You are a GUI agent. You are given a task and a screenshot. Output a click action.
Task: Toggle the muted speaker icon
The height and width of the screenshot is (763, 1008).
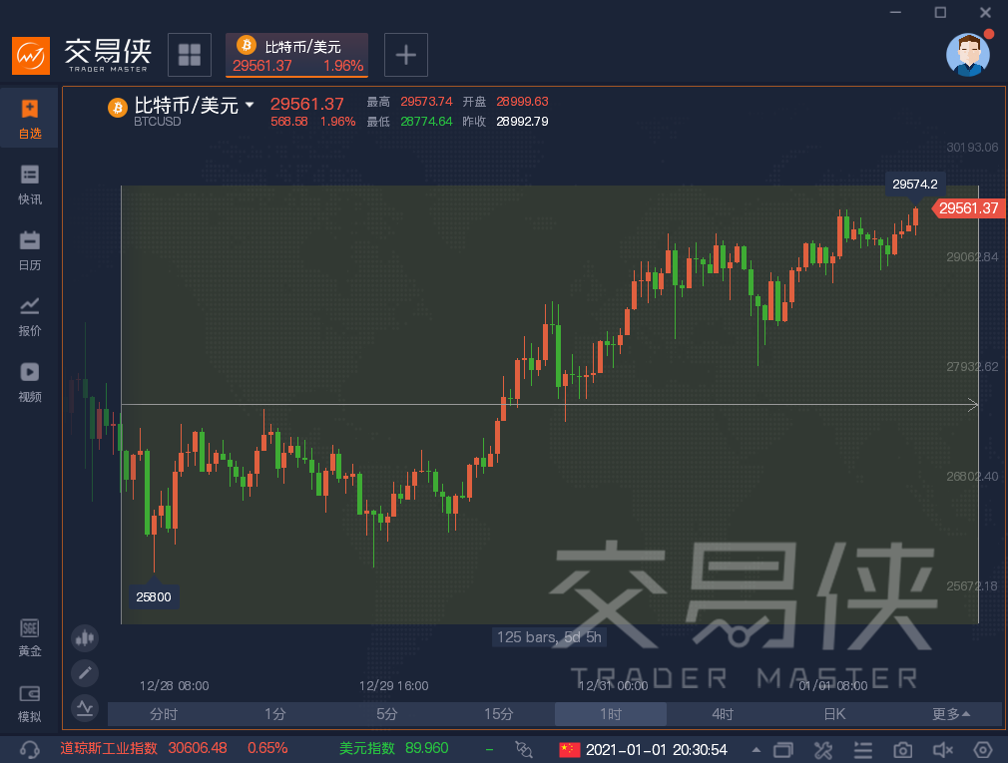click(x=942, y=749)
